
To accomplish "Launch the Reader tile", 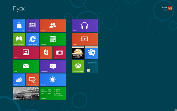I will click(46, 53).
